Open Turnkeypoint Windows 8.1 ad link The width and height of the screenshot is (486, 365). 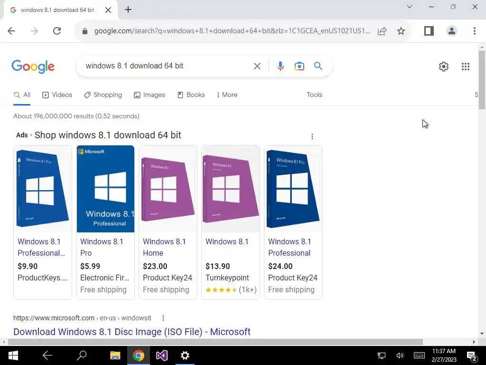227,241
